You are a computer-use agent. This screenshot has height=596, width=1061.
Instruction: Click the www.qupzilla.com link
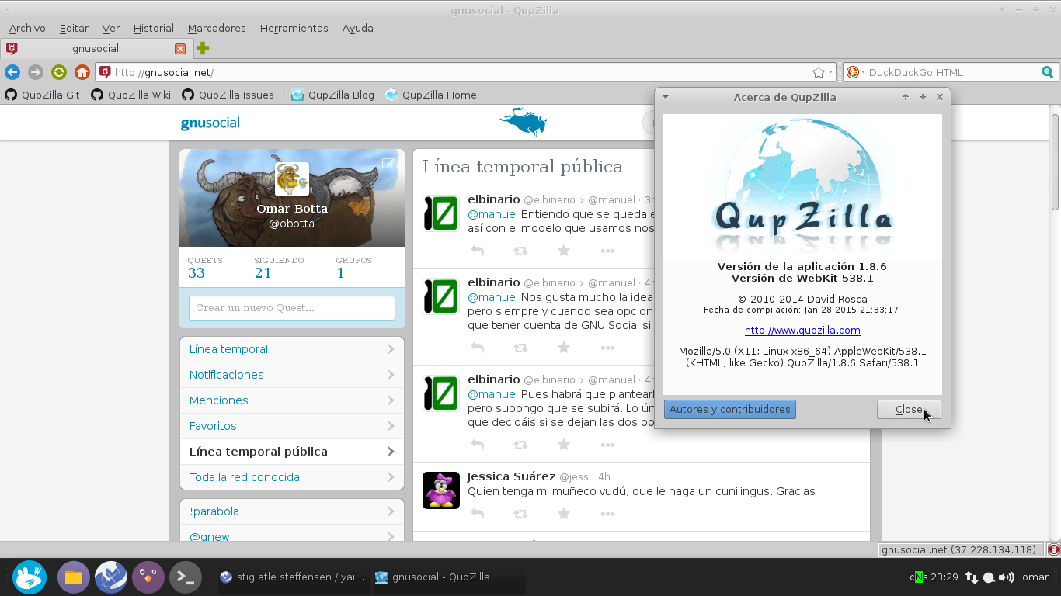802,330
